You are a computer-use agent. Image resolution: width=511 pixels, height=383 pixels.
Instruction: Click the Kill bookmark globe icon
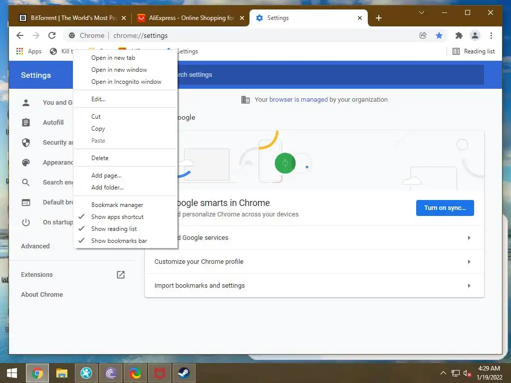coord(53,51)
